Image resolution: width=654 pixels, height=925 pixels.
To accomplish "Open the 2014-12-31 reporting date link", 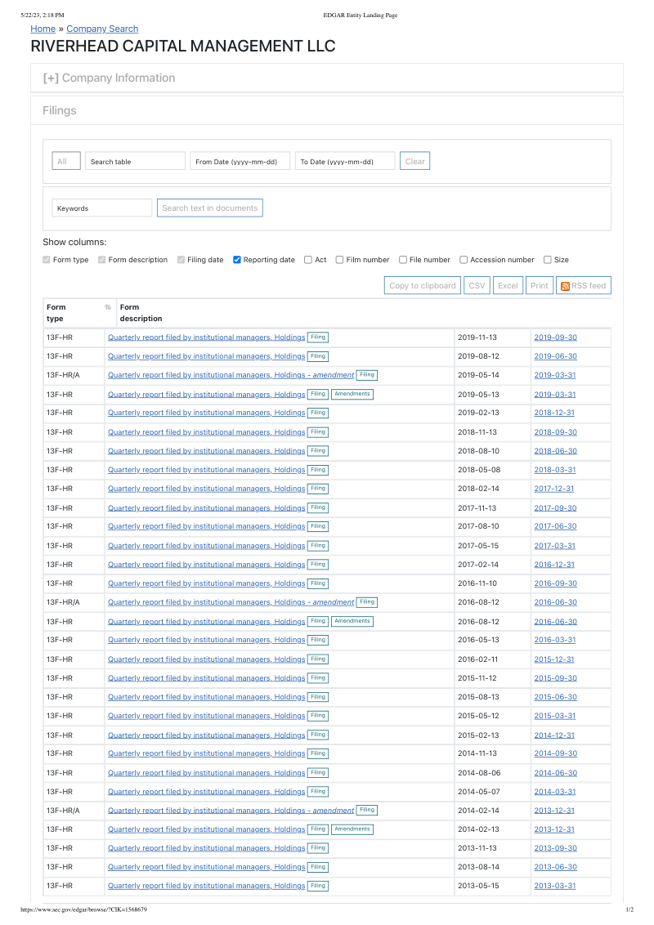I will click(x=554, y=735).
